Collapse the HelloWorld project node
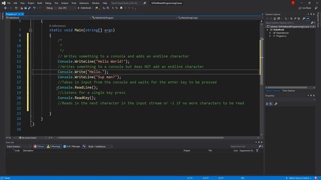Viewport: 321px width, 180px height. coord(267,30)
